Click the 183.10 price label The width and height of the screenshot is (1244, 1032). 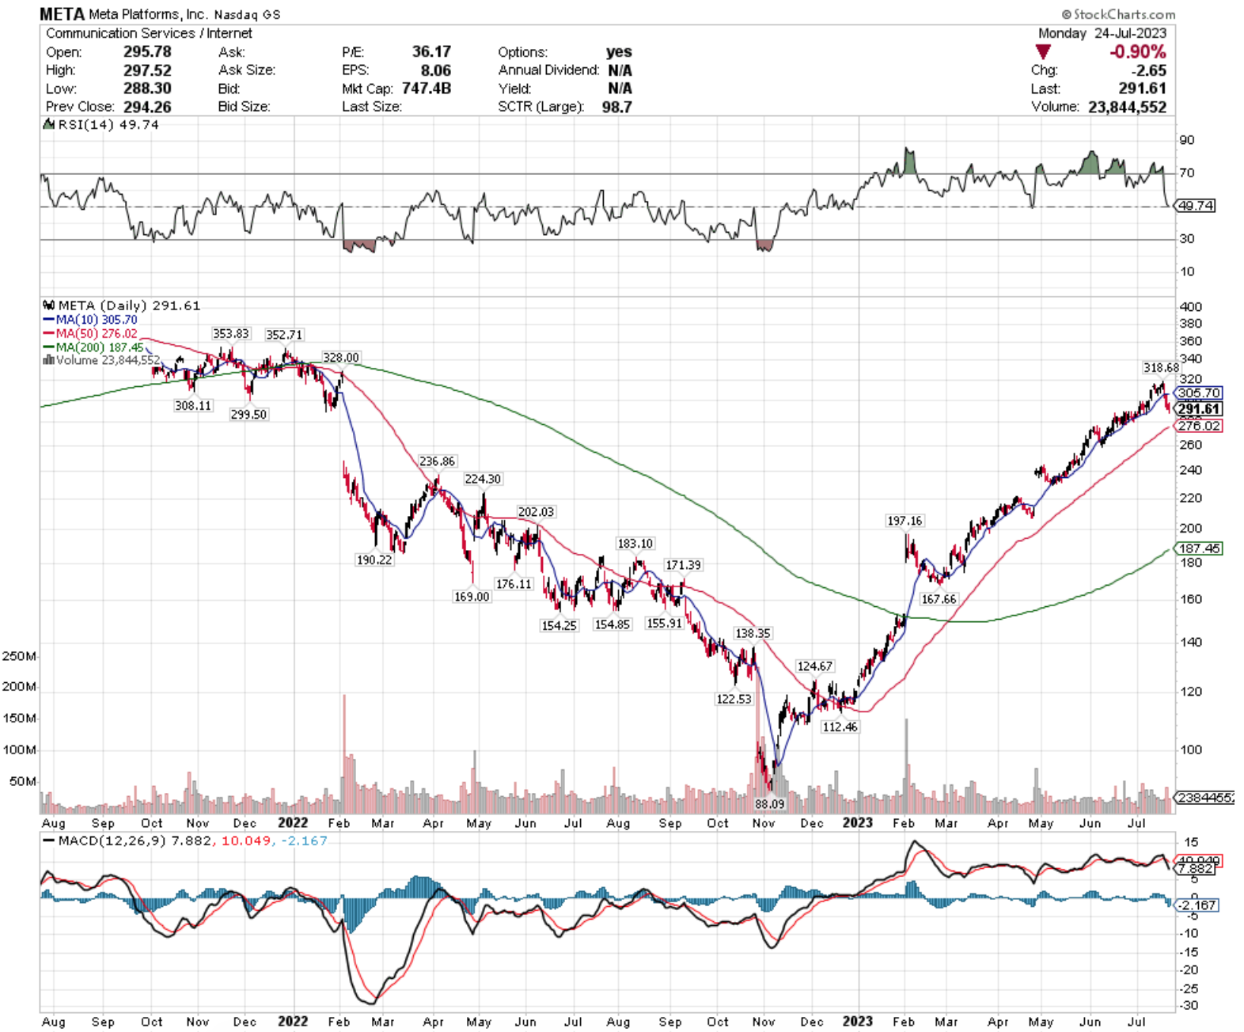(x=635, y=544)
